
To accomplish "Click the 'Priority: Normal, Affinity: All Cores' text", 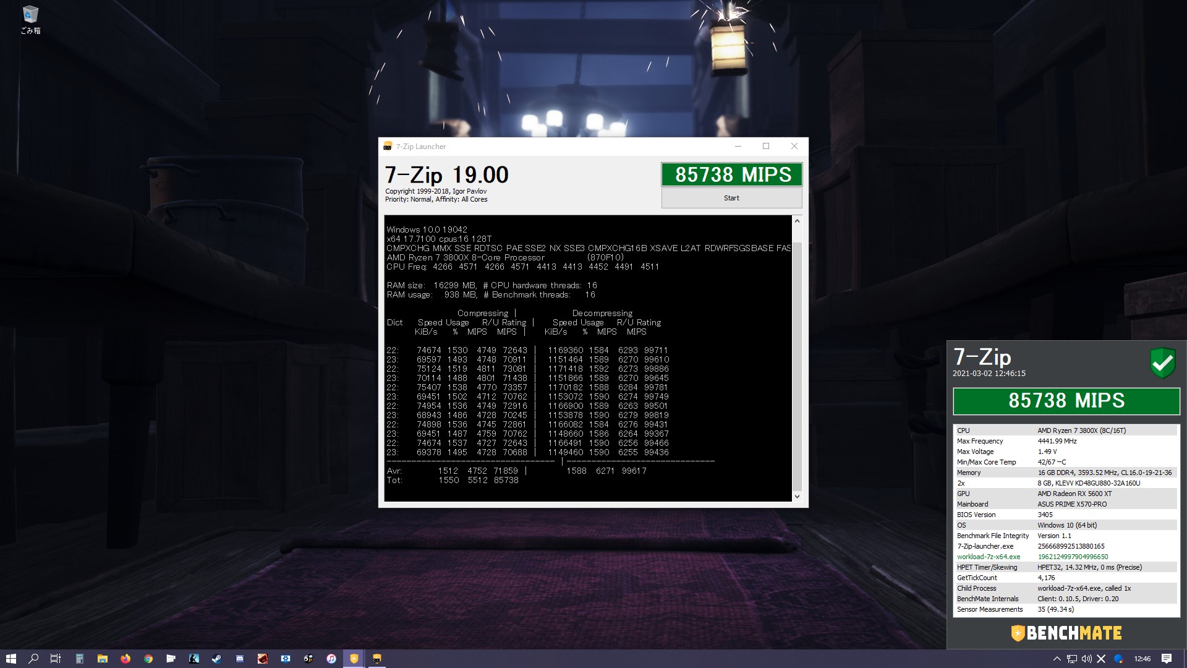I will pyautogui.click(x=436, y=199).
